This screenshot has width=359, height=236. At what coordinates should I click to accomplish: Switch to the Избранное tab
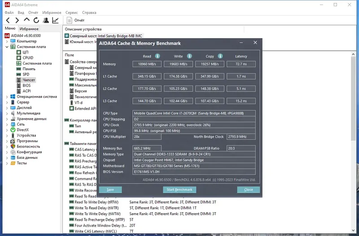pos(29,29)
